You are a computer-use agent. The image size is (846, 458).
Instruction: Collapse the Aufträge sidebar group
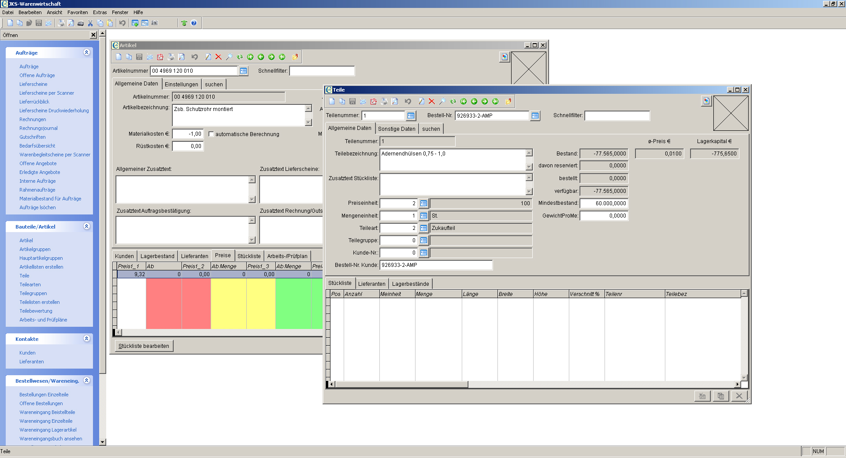point(86,52)
